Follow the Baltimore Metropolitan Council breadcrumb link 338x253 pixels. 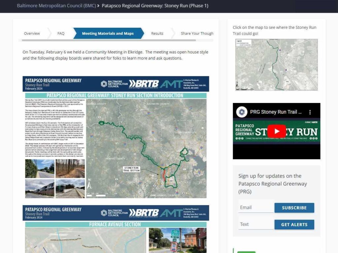point(56,6)
